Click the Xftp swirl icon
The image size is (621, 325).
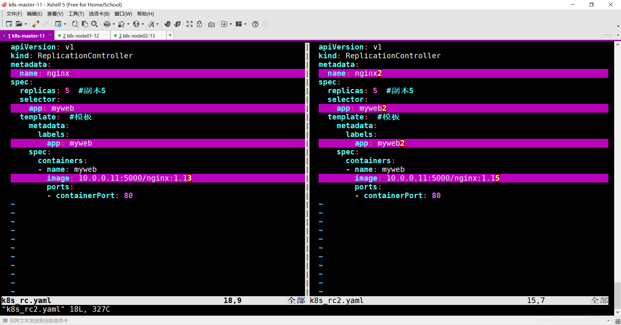(x=168, y=24)
